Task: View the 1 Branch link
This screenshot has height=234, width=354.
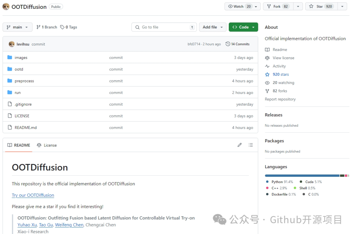Action: click(47, 27)
